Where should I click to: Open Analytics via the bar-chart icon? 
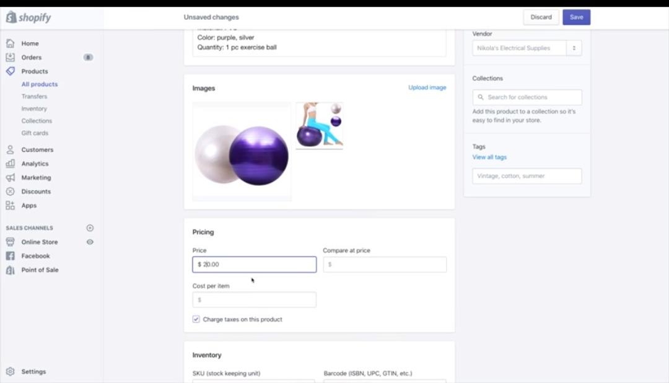tap(9, 164)
